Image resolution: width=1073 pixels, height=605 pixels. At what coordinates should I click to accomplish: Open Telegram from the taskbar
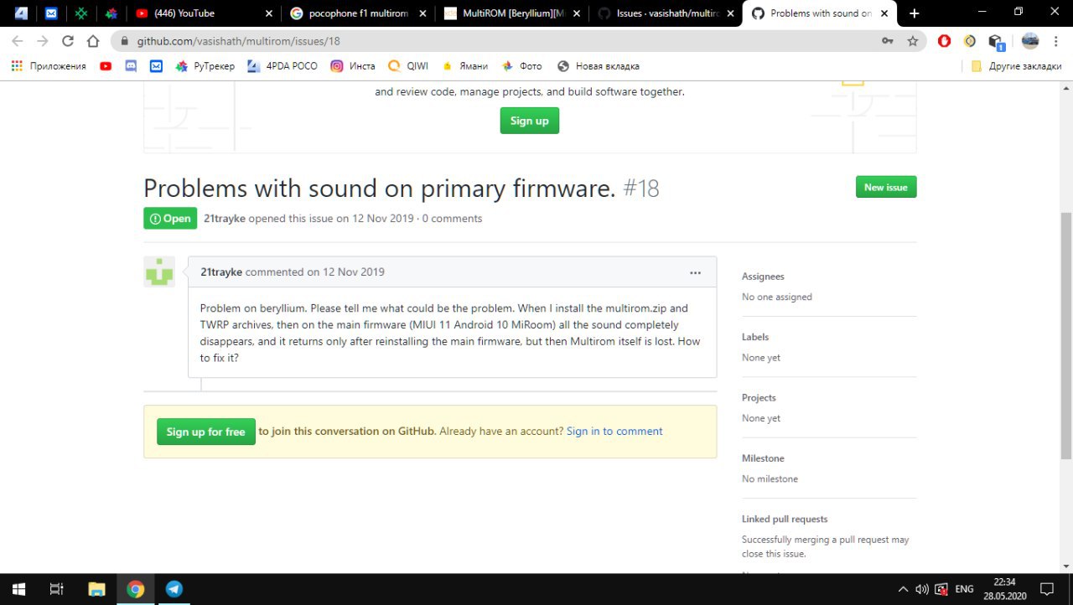[x=174, y=588]
